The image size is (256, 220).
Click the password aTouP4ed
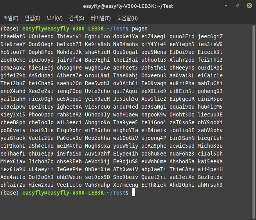pos(126,107)
